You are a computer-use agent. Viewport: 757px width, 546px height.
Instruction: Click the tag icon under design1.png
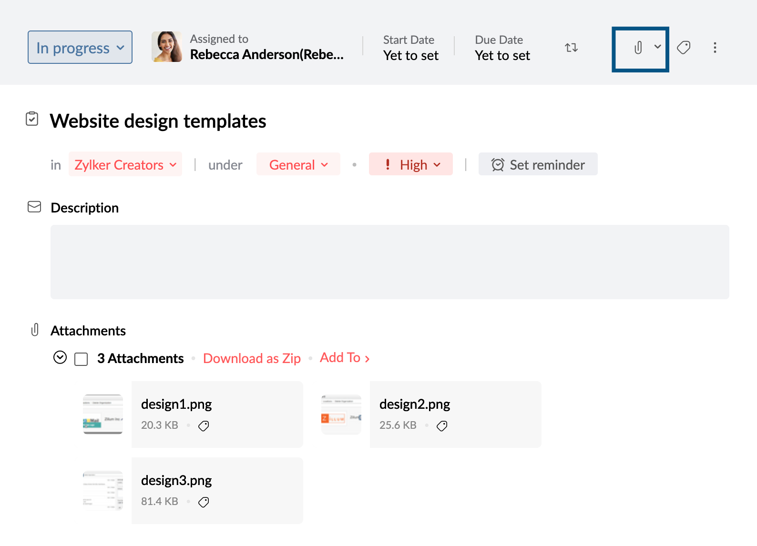204,426
